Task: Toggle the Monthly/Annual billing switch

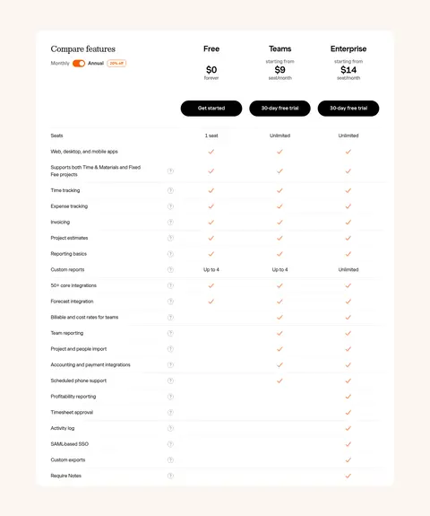Action: coord(79,63)
